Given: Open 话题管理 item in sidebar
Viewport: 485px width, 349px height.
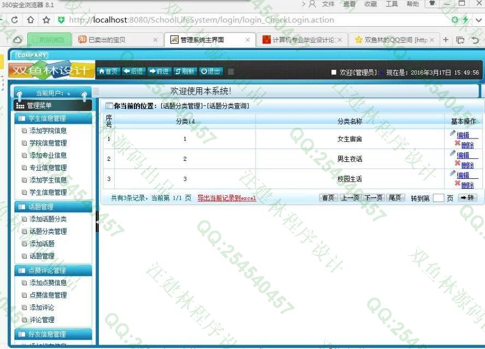Looking at the screenshot, I should point(42,256).
